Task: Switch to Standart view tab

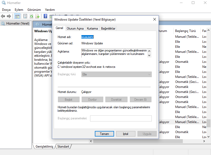Action: coord(63,147)
